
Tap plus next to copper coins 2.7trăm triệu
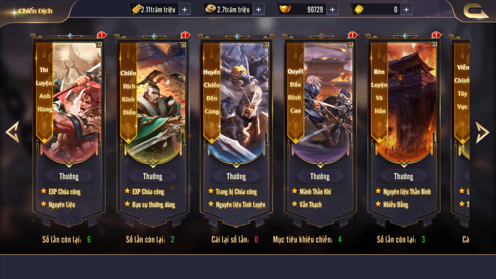pyautogui.click(x=259, y=9)
